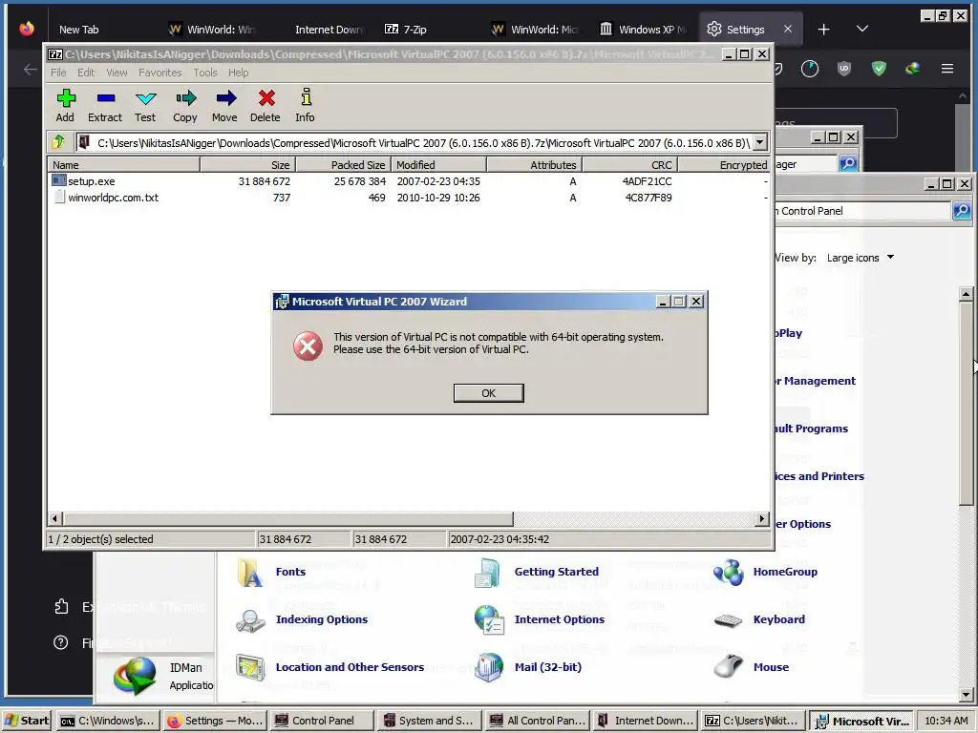Click the Mail (32-bit) icon
Image resolution: width=978 pixels, height=733 pixels.
(x=489, y=667)
